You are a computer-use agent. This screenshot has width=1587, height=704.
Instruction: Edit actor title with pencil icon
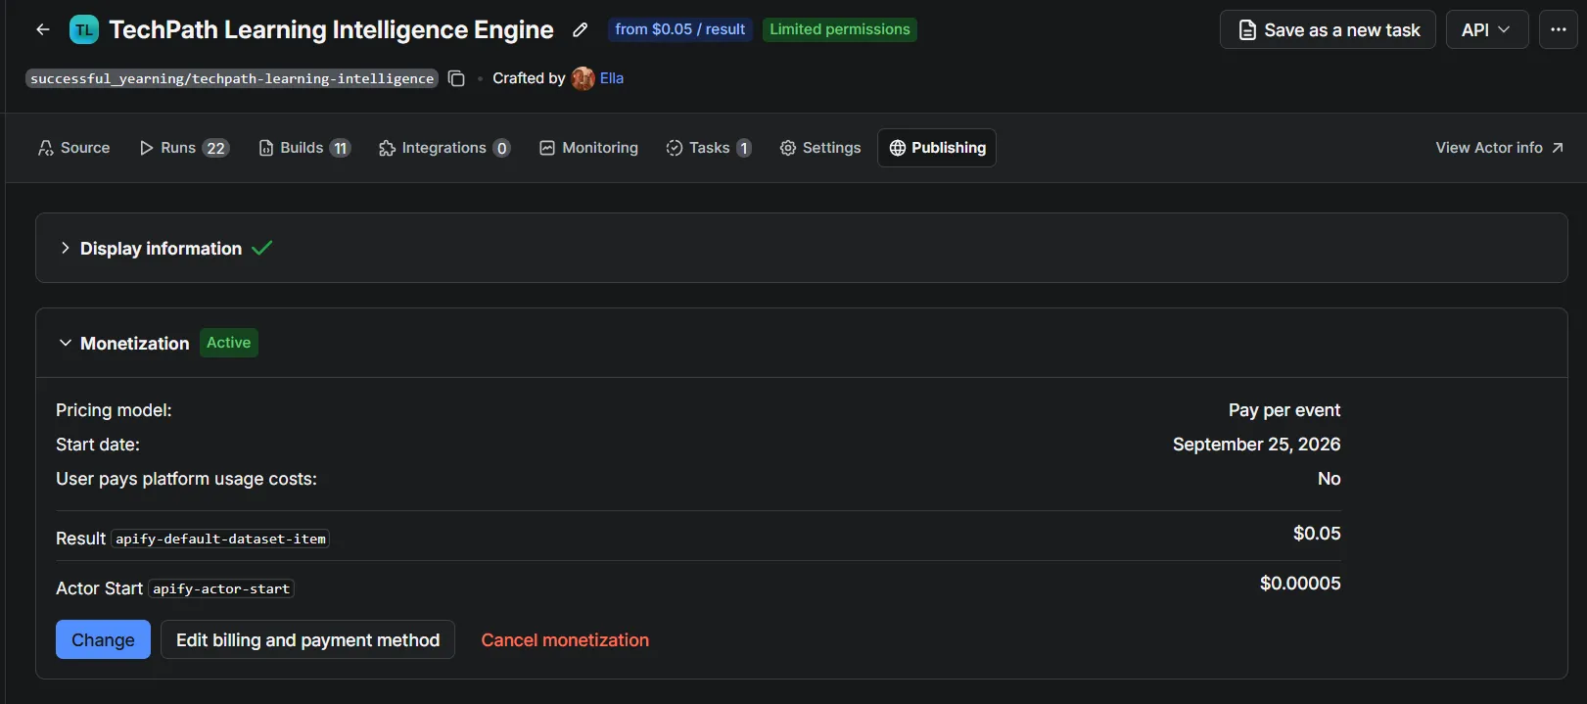[580, 29]
